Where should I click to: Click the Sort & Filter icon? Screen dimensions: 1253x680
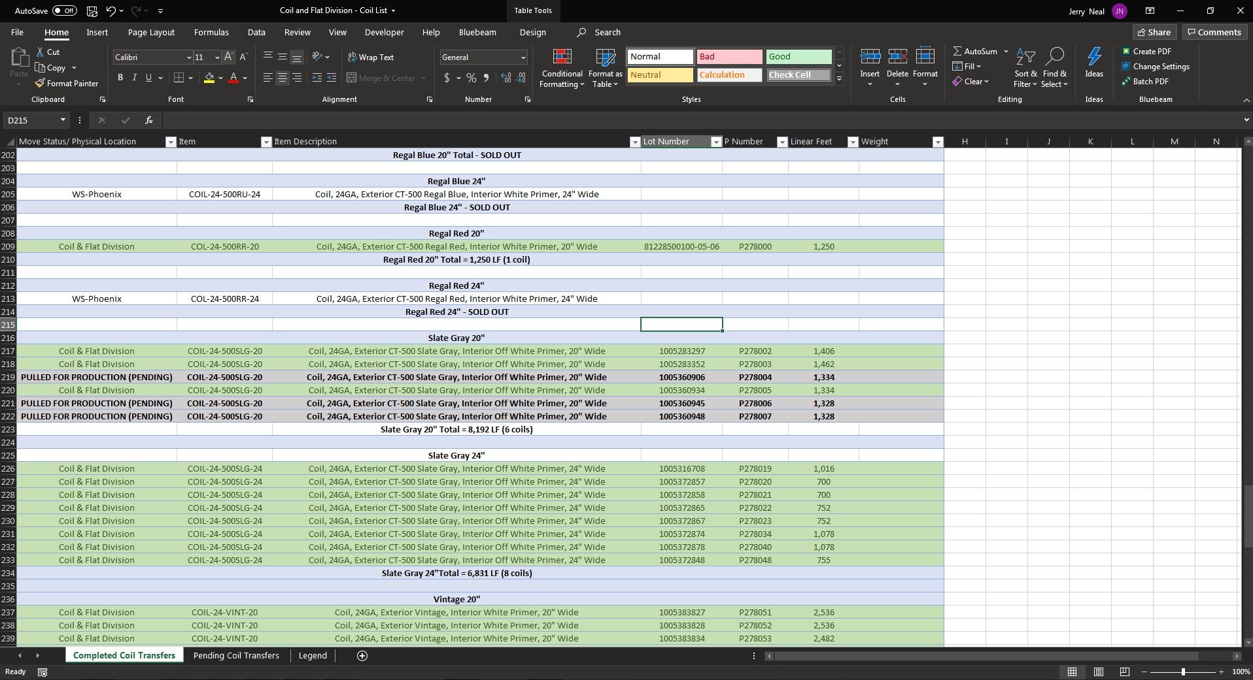click(x=1025, y=68)
